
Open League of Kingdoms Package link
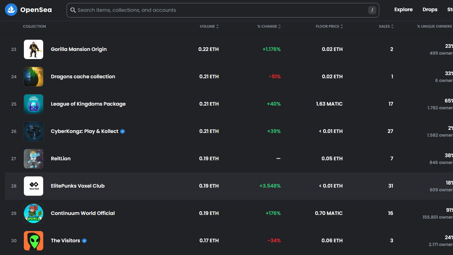pos(88,104)
